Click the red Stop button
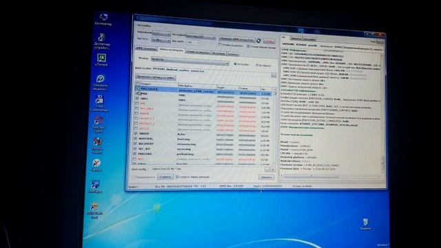441x248 pixels. 269,41
